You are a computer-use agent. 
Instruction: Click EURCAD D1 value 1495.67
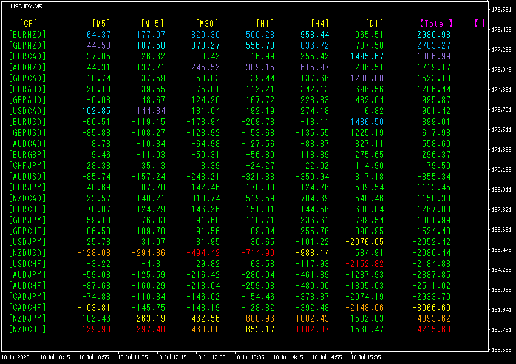[367, 56]
